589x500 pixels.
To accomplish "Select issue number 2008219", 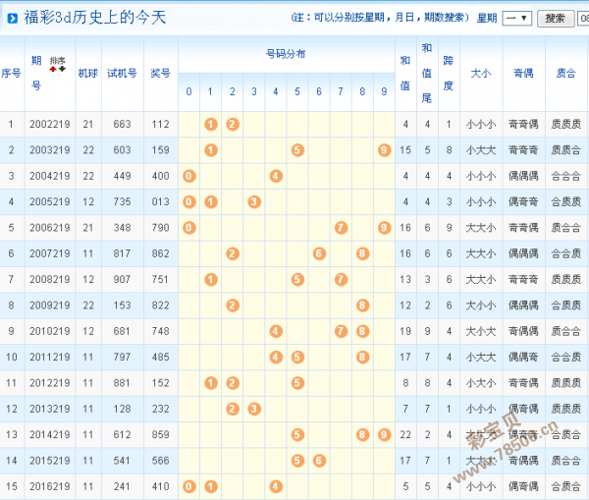I will tap(50, 279).
